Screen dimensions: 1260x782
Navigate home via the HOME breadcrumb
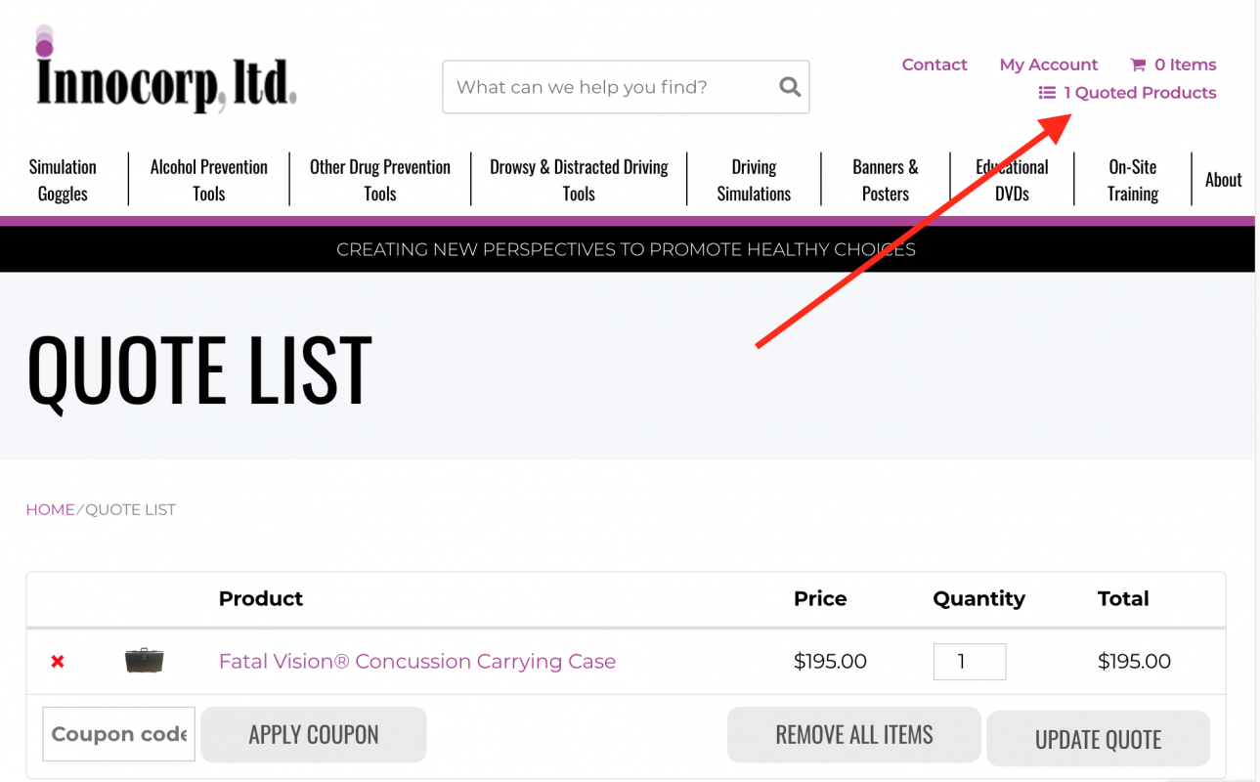point(50,509)
